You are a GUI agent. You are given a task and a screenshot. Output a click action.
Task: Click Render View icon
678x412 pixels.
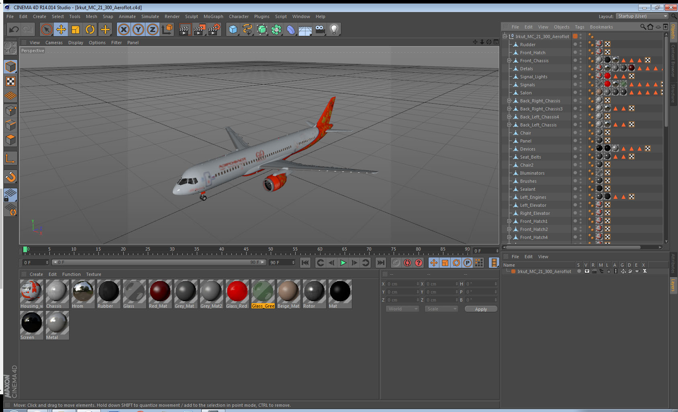point(185,29)
